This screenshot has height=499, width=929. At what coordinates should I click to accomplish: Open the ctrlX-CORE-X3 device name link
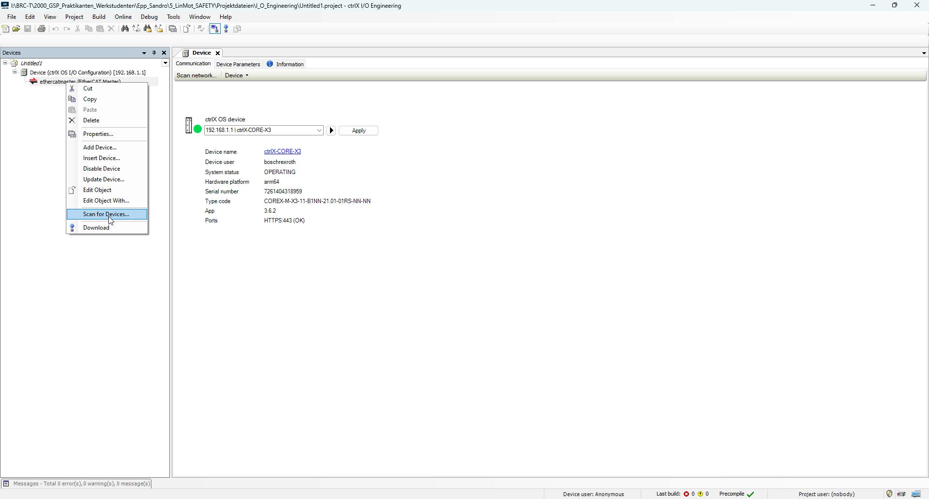click(x=283, y=152)
